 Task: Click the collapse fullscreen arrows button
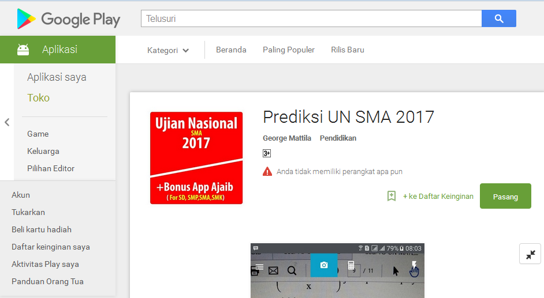click(x=530, y=254)
